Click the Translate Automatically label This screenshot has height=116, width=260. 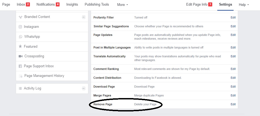pos(109,57)
